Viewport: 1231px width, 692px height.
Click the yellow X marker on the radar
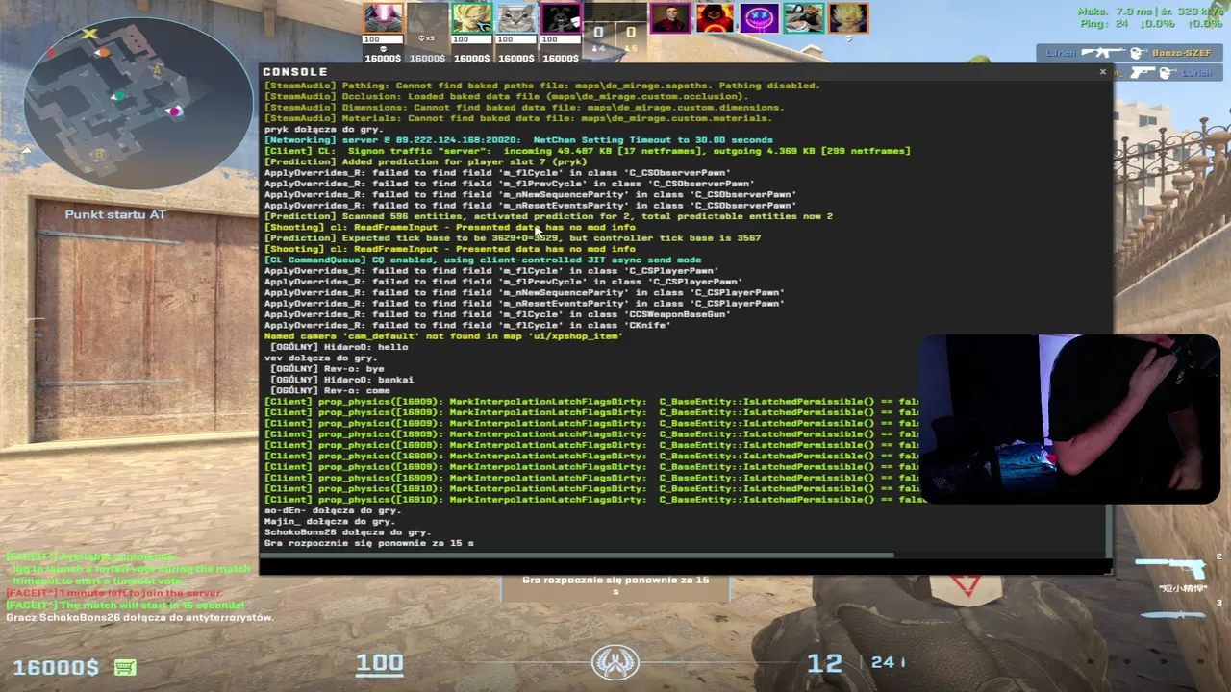89,35
